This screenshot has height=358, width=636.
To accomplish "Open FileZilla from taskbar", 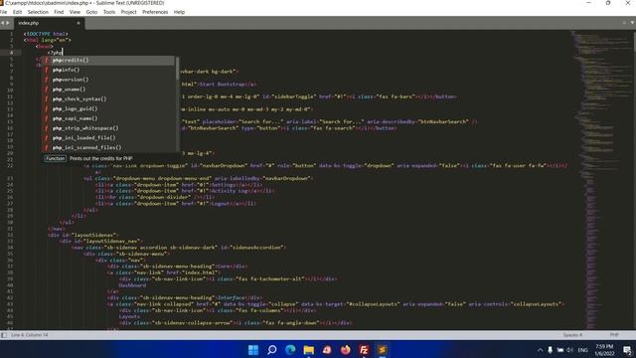I will point(364,350).
